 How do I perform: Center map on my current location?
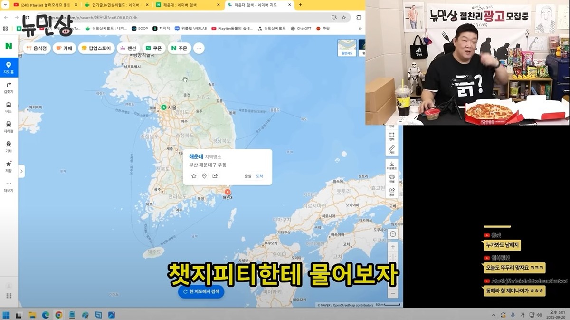[x=392, y=234]
